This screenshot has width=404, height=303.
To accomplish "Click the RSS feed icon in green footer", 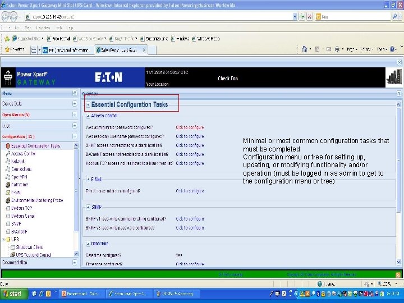I will click(398, 274).
